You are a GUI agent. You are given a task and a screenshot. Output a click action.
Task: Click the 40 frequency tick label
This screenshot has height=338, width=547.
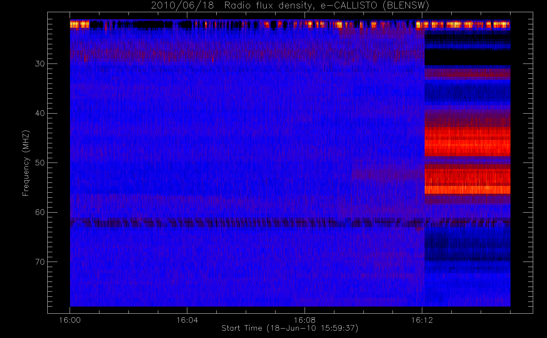[x=40, y=113]
